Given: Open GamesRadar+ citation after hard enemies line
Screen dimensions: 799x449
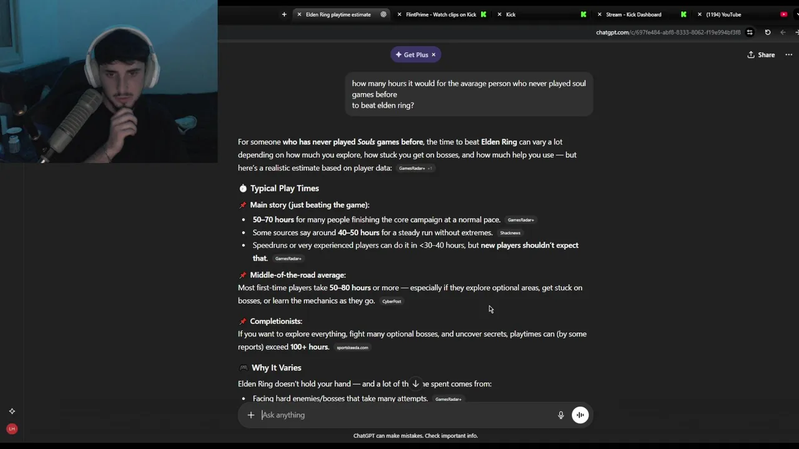Looking at the screenshot, I should [x=448, y=399].
